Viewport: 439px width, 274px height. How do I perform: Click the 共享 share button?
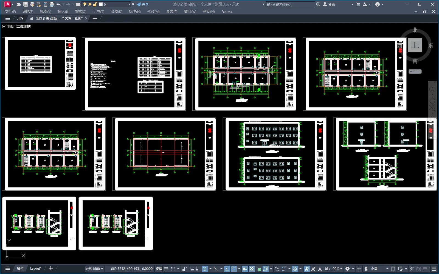143,4
